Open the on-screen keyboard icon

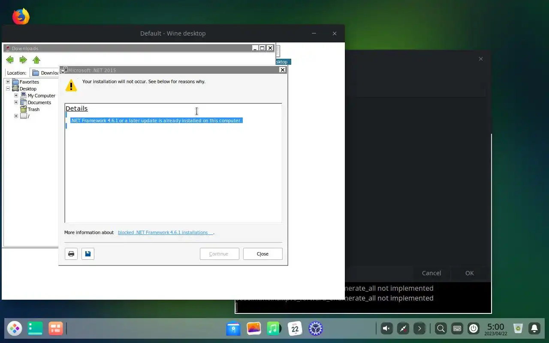pos(457,329)
